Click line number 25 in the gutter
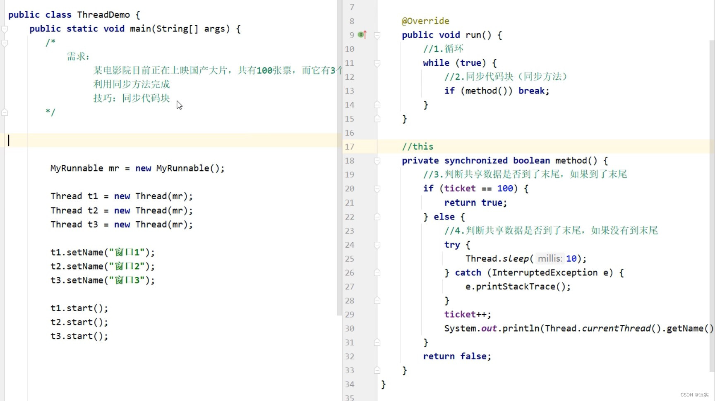Screen dimensions: 715x401 pos(350,259)
